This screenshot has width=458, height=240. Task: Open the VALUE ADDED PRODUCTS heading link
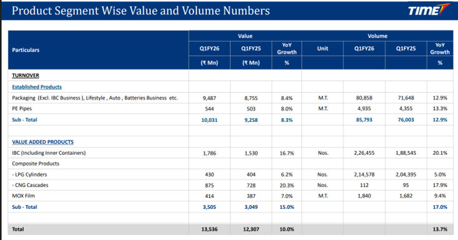pyautogui.click(x=42, y=142)
